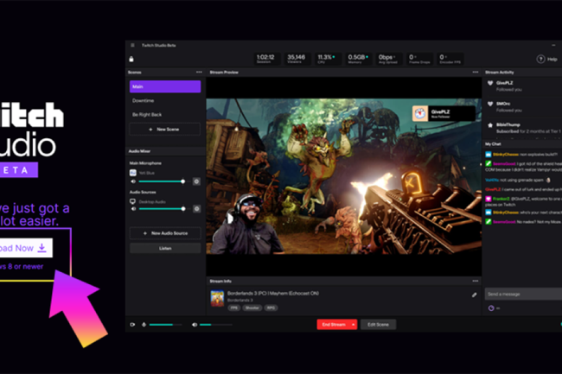The height and width of the screenshot is (374, 562).
Task: Expand the Scenes panel three-dot menu
Action: [199, 73]
